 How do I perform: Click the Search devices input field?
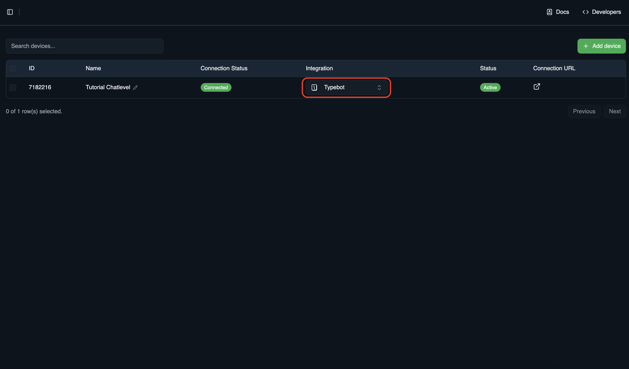click(x=85, y=46)
